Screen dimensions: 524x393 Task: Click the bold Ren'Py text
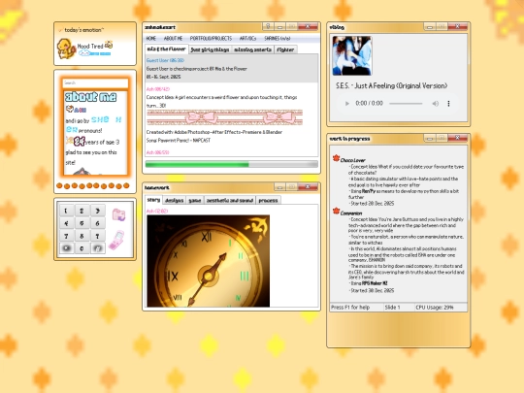(x=369, y=191)
